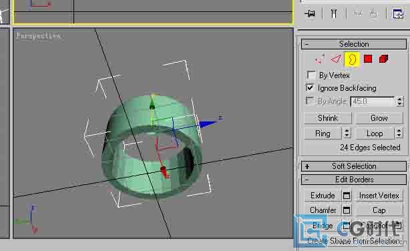
Task: Open Configure Modifier Sets icon
Action: tap(397, 13)
